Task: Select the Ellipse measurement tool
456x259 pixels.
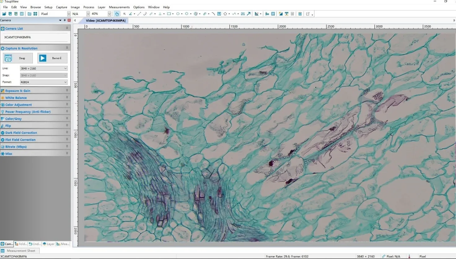Action: [178, 14]
